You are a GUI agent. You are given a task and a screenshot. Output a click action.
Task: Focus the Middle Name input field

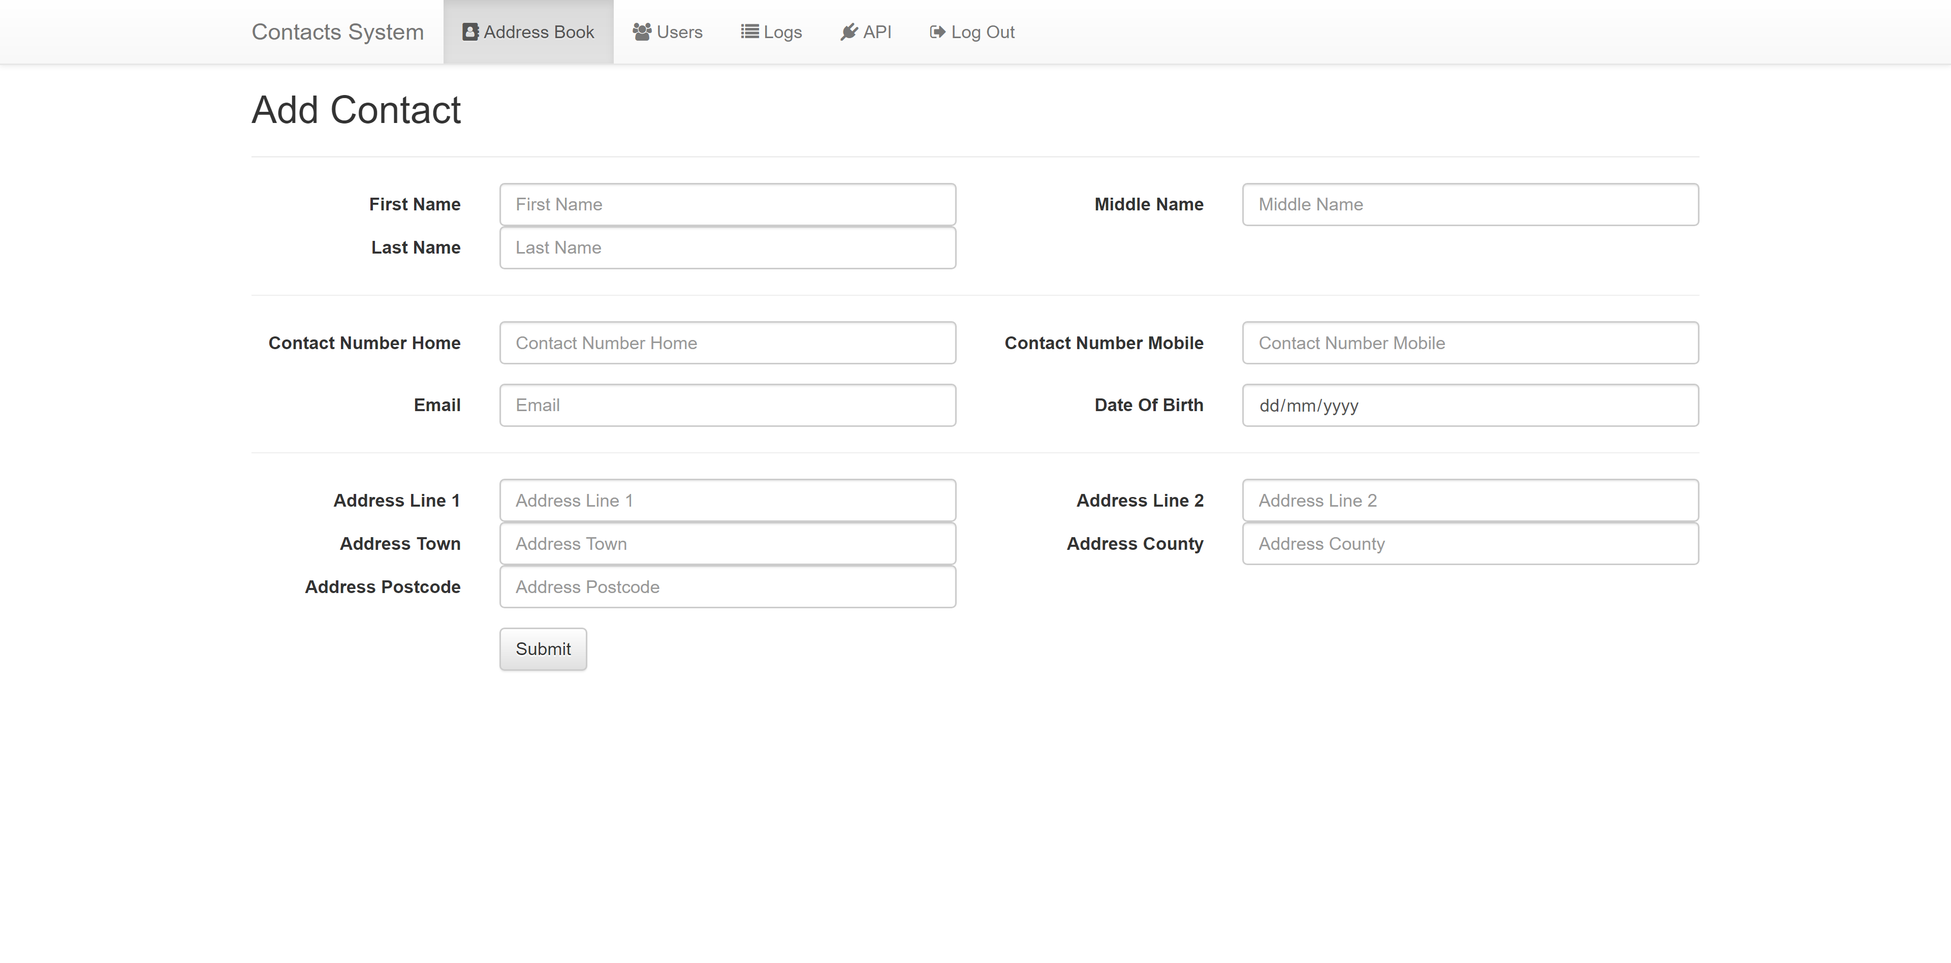[1470, 205]
